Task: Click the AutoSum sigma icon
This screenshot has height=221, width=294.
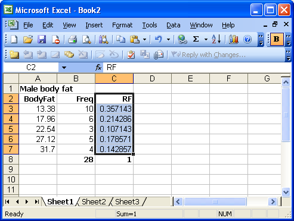Action: pyautogui.click(x=196, y=39)
